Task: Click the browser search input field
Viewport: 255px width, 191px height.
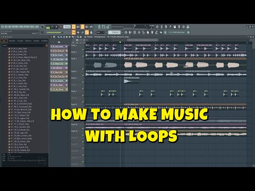Action: tap(26, 46)
